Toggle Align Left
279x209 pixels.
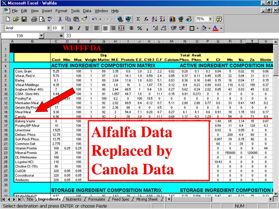[97, 28]
